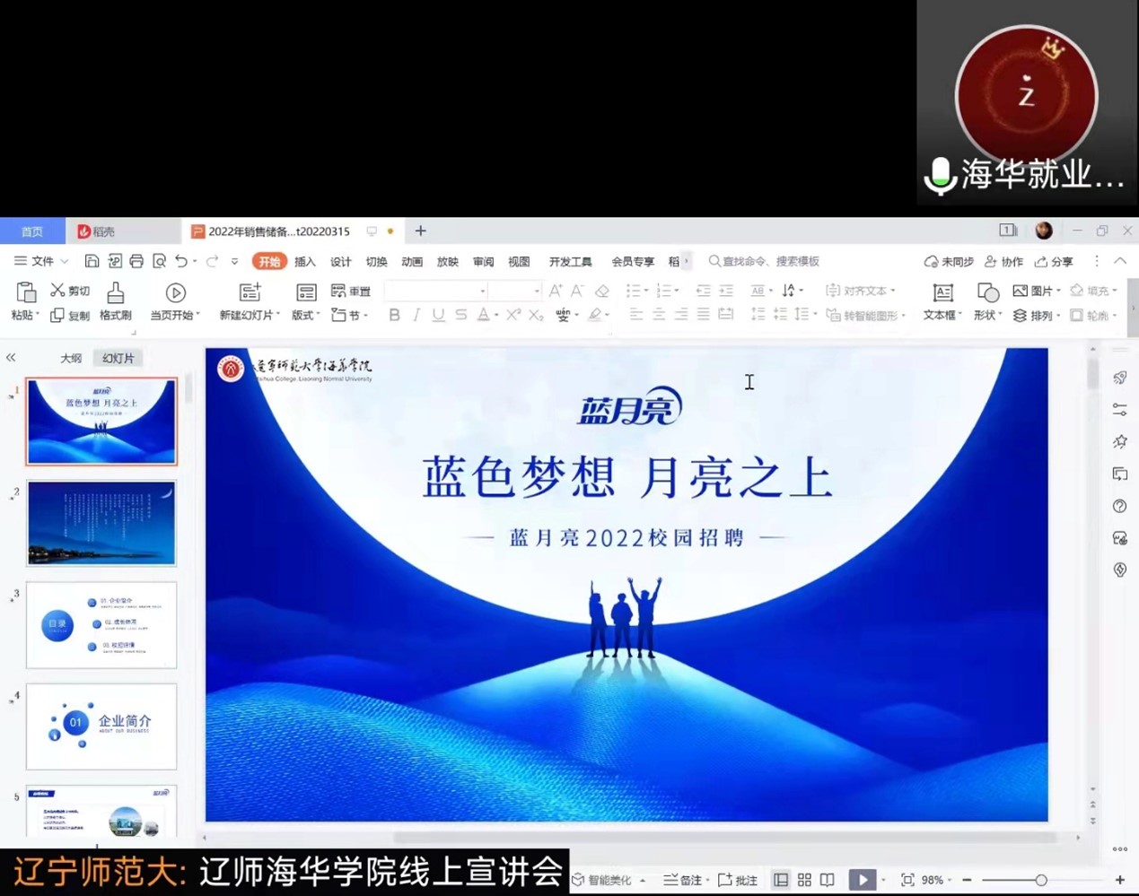The height and width of the screenshot is (896, 1139).
Task: Open the 文件 File menu
Action: [x=41, y=261]
